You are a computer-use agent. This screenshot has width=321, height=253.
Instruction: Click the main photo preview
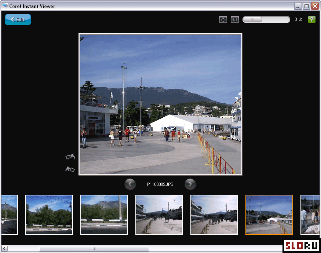click(x=161, y=104)
